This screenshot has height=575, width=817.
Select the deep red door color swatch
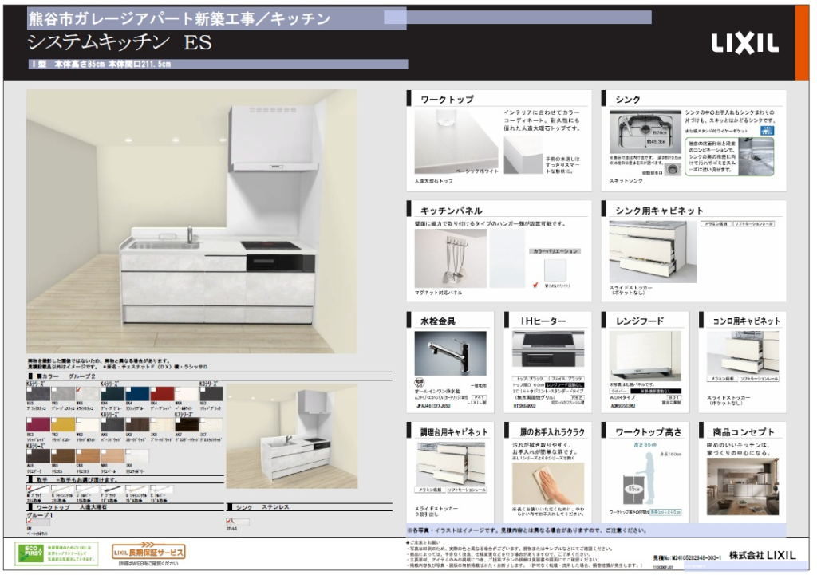click(x=162, y=394)
